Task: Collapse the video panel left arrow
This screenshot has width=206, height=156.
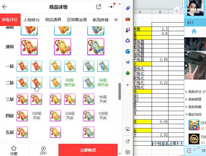Action: click(186, 66)
